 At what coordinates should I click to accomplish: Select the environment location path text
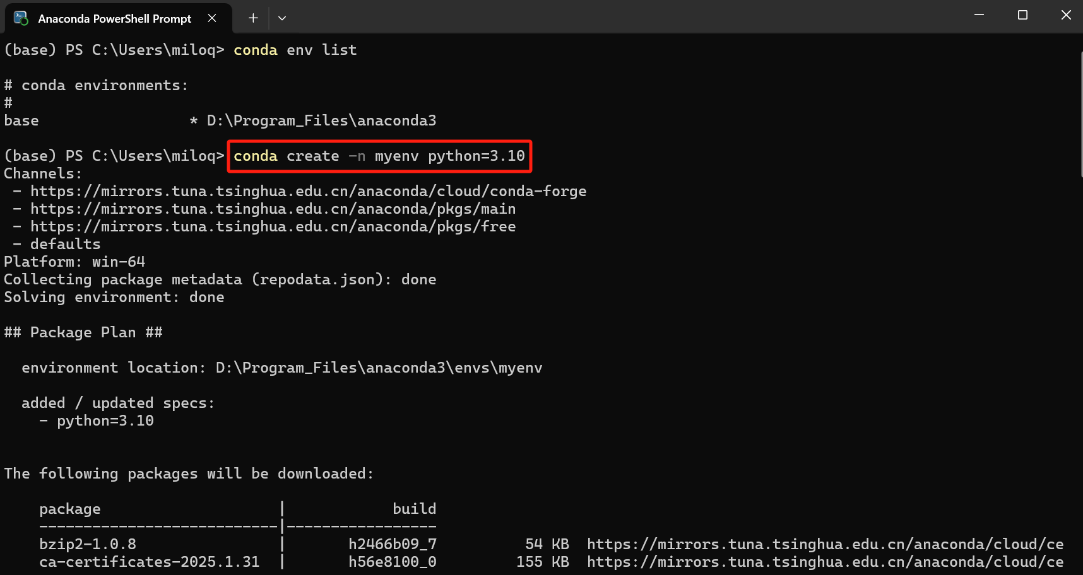[x=281, y=367]
